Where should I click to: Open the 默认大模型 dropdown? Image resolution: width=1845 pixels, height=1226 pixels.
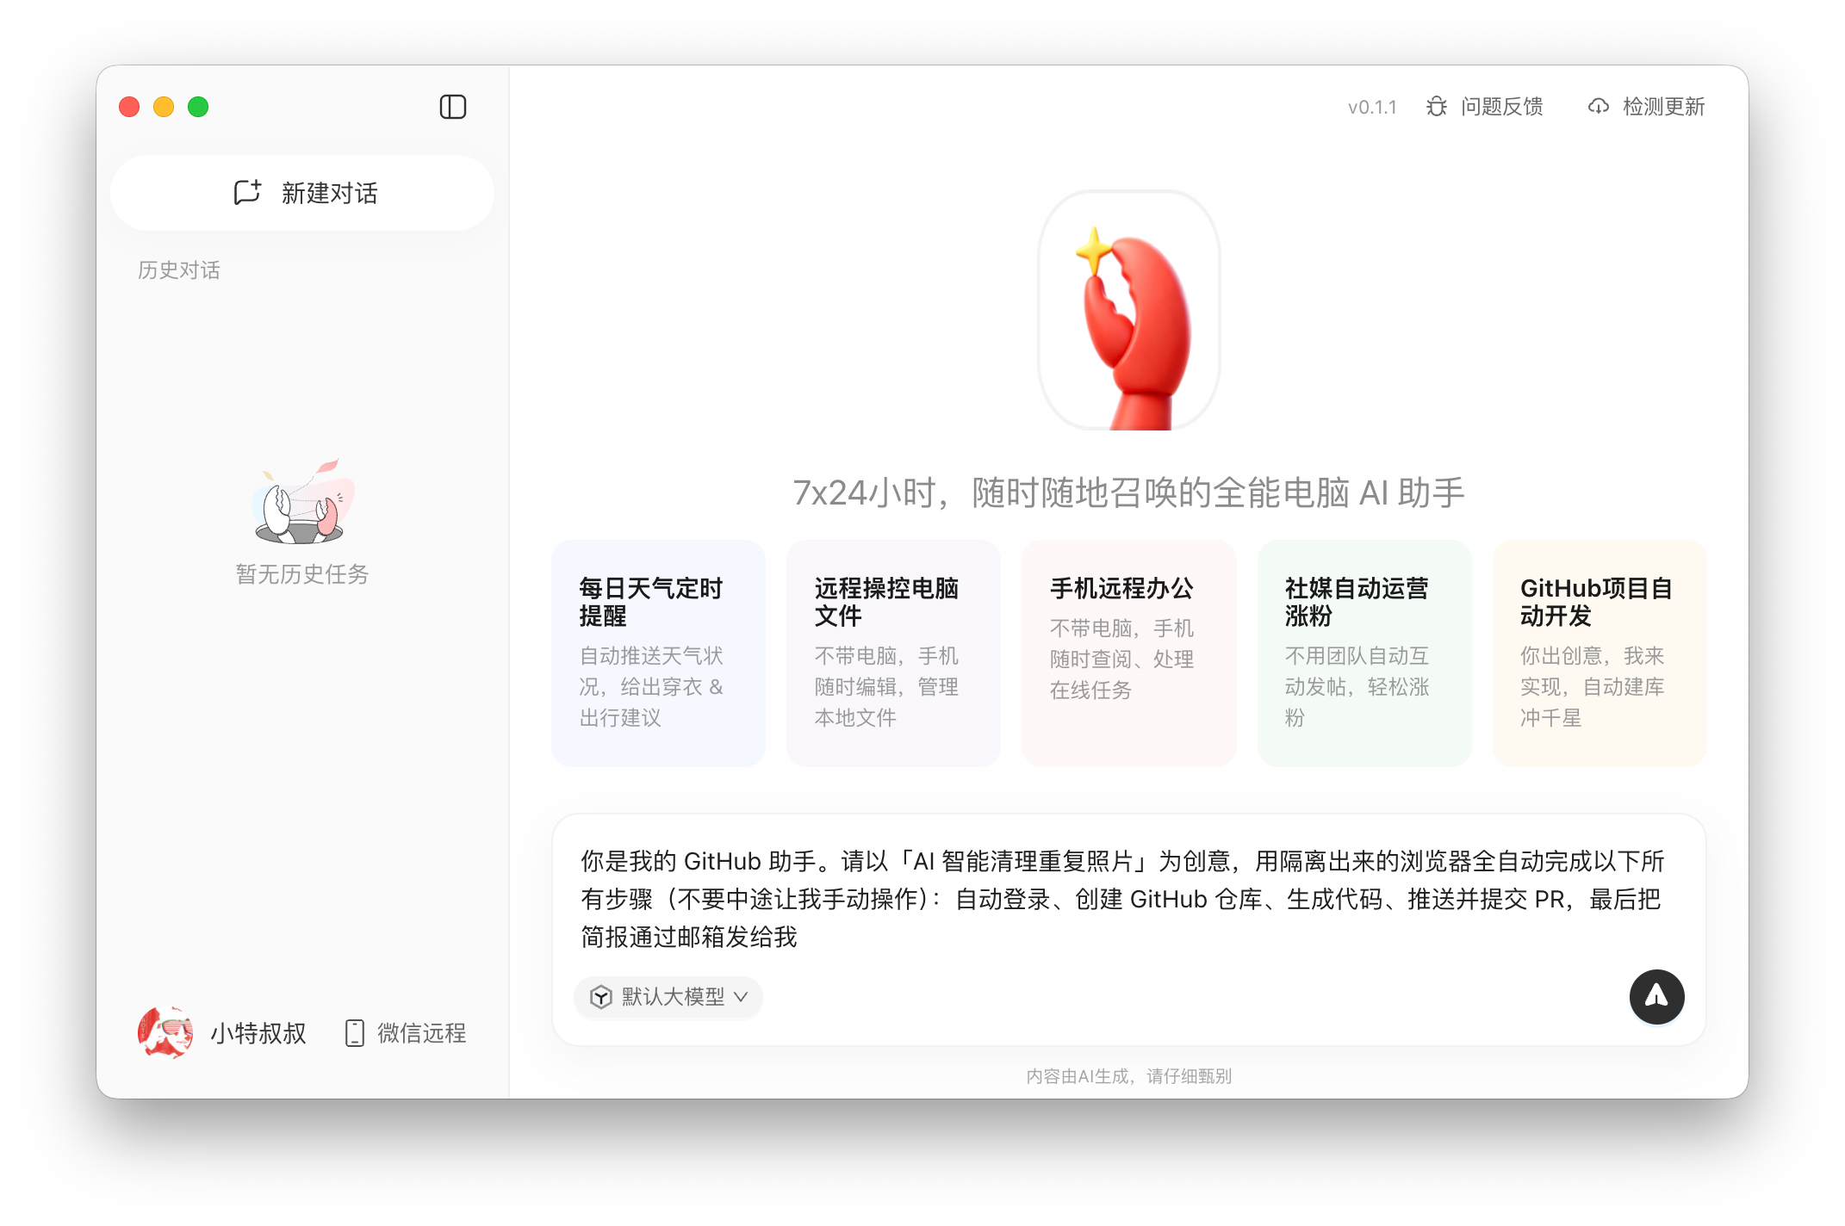(x=672, y=997)
